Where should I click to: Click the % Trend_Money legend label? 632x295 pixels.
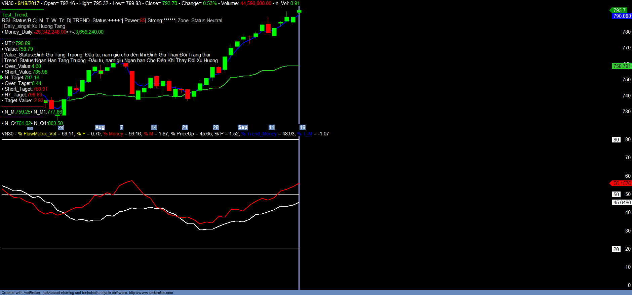tap(259, 134)
